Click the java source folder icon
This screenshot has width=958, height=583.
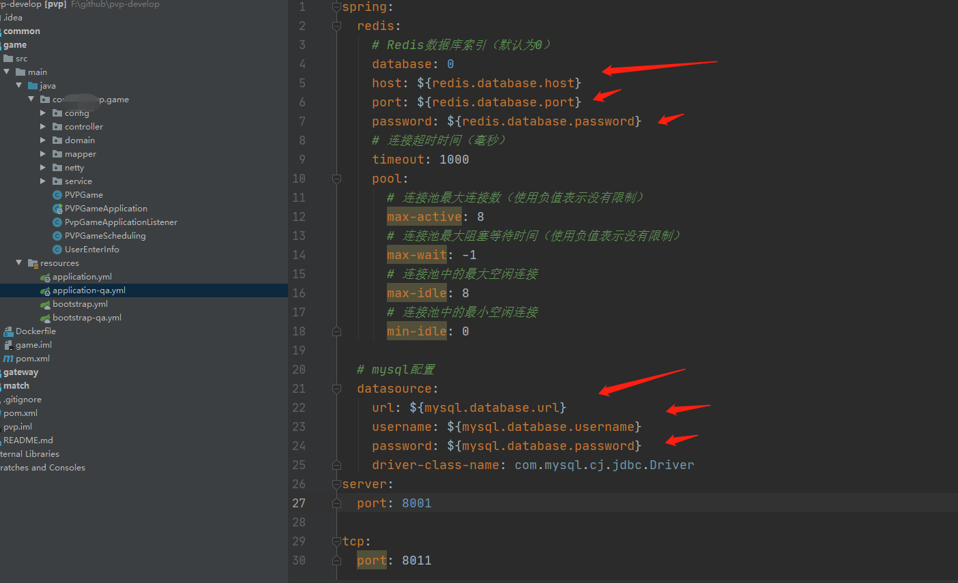tap(33, 86)
